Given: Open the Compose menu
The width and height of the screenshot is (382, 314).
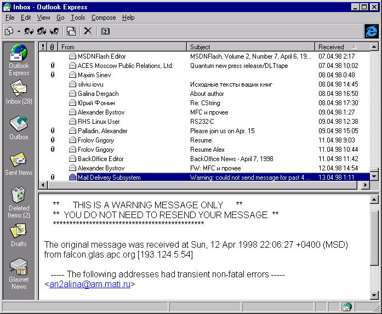Looking at the screenshot, I should [104, 18].
